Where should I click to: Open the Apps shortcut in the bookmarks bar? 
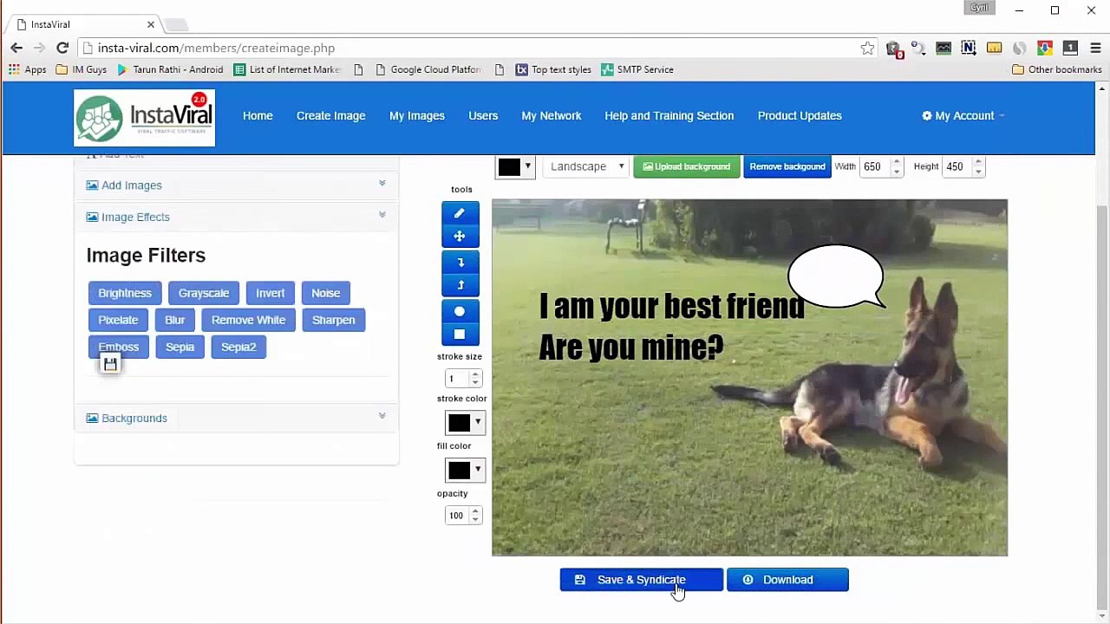(28, 69)
